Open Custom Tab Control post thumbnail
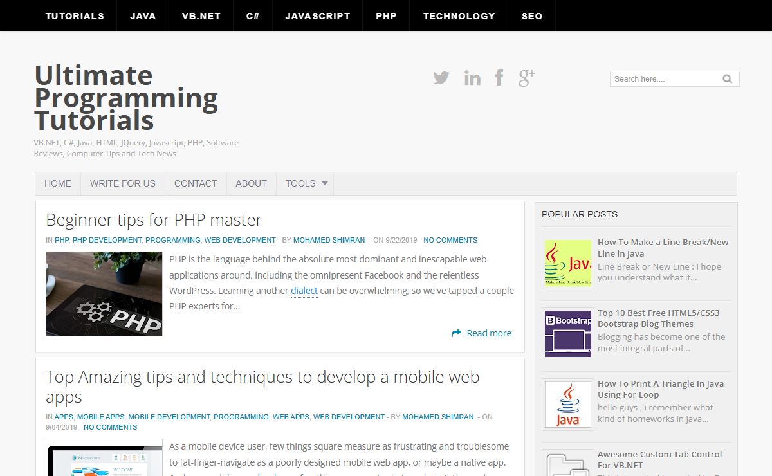 pyautogui.click(x=568, y=462)
